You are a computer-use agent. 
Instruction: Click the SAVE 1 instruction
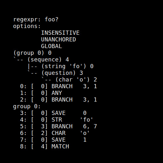(x=53, y=140)
